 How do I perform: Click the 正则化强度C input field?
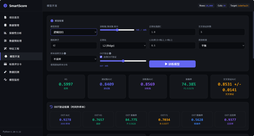(x=172, y=32)
